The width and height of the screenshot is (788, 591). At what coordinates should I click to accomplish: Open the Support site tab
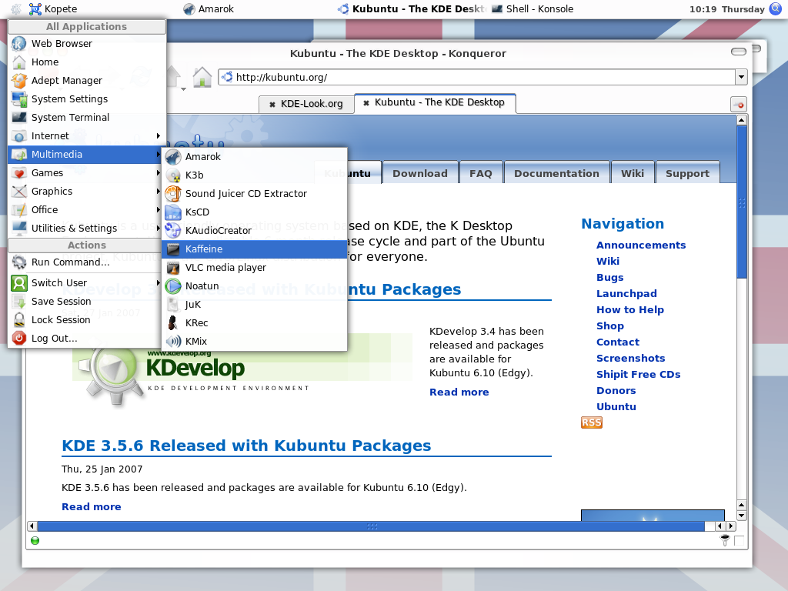(687, 173)
